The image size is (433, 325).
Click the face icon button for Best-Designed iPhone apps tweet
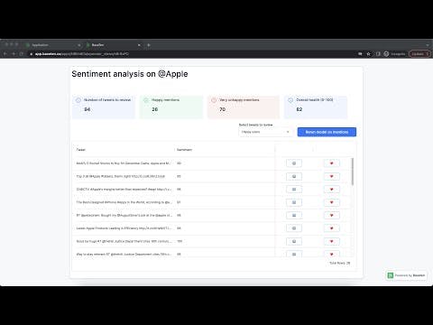294,202
